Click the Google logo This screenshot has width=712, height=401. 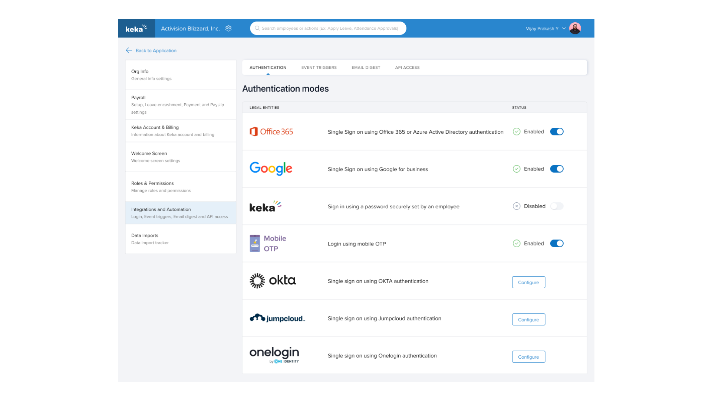tap(271, 169)
